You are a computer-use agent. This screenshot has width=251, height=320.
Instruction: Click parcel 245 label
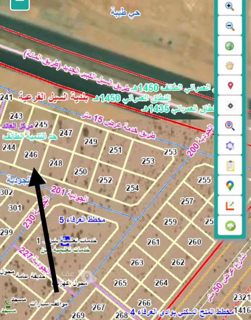pyautogui.click(x=41, y=124)
